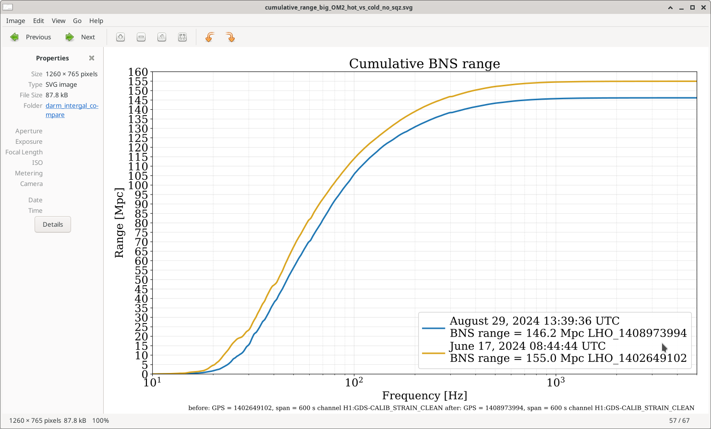Go to the Next image
Image resolution: width=711 pixels, height=429 pixels.
[80, 37]
